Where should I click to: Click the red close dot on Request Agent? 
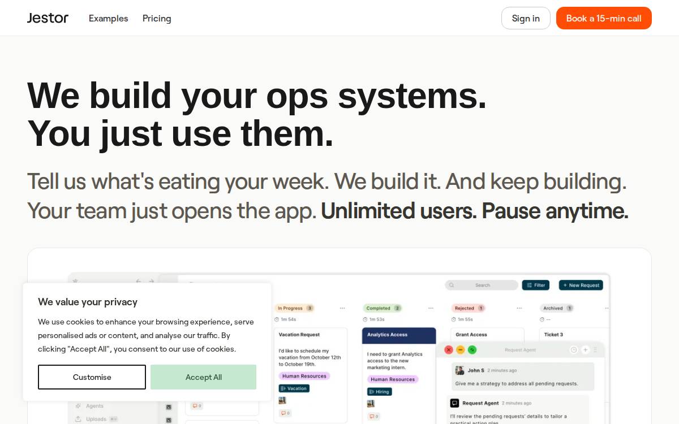[x=449, y=350]
